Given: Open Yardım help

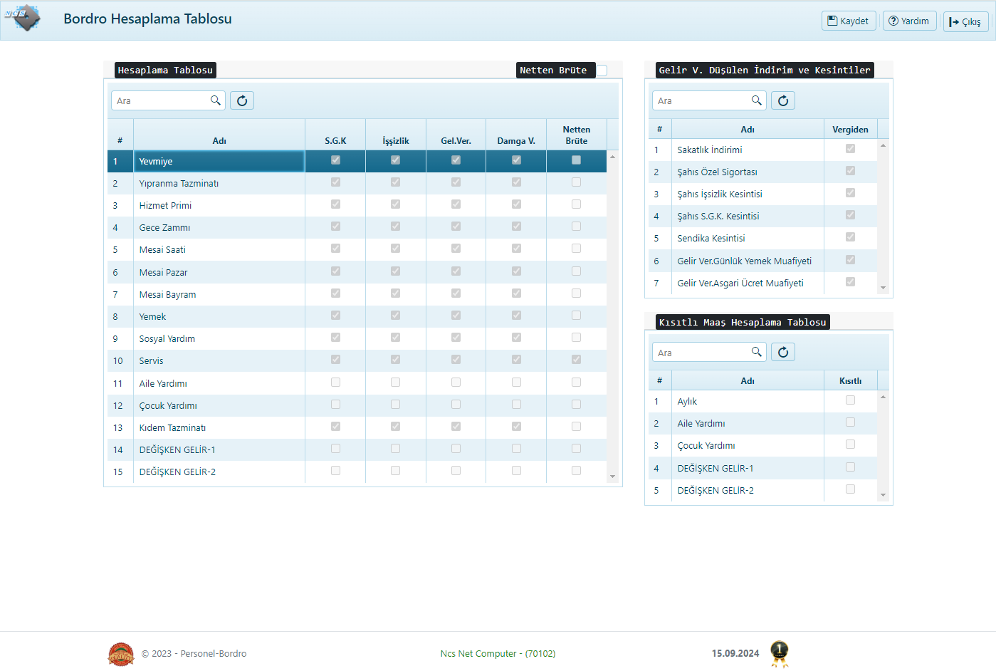Looking at the screenshot, I should pos(909,21).
